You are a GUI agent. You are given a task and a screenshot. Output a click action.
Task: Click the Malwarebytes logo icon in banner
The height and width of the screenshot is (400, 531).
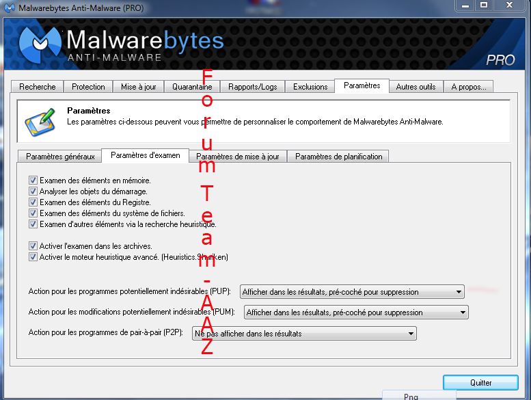click(x=40, y=44)
